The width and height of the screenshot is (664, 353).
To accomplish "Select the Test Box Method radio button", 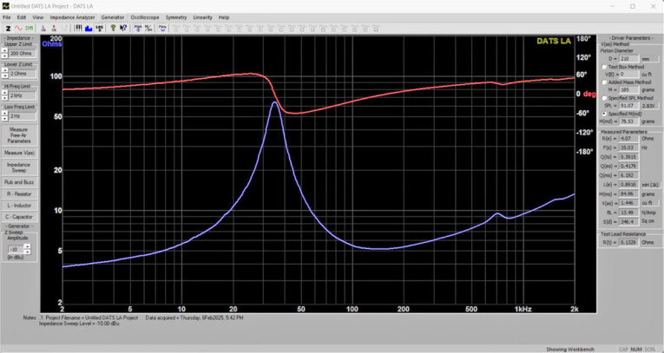I will (604, 67).
